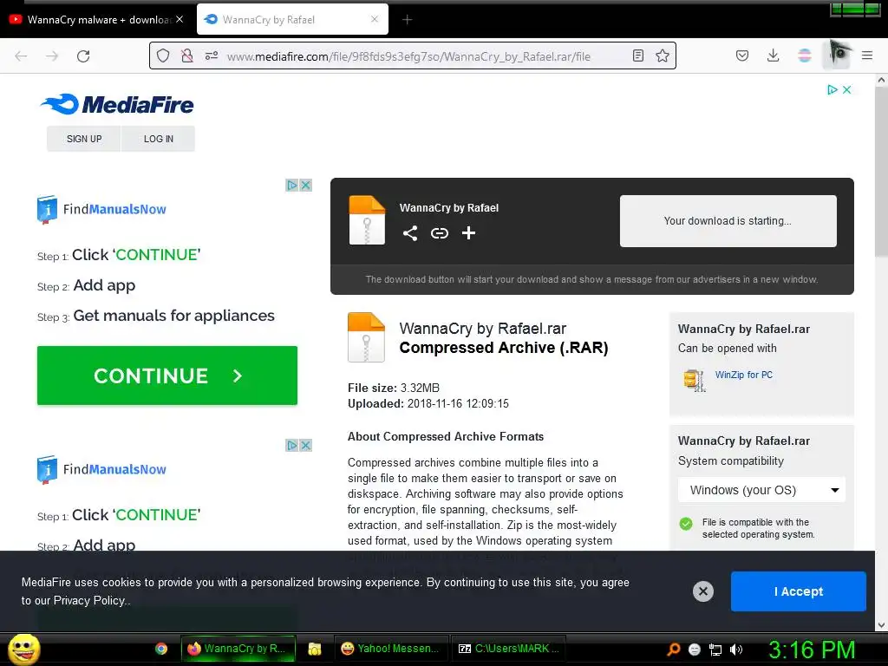The image size is (888, 666).
Task: Click the volume speaker tray icon
Action: click(x=736, y=650)
